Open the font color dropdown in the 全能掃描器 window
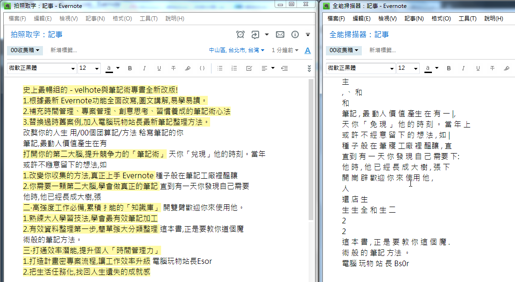Image resolution: width=515 pixels, height=282 pixels. pyautogui.click(x=437, y=68)
